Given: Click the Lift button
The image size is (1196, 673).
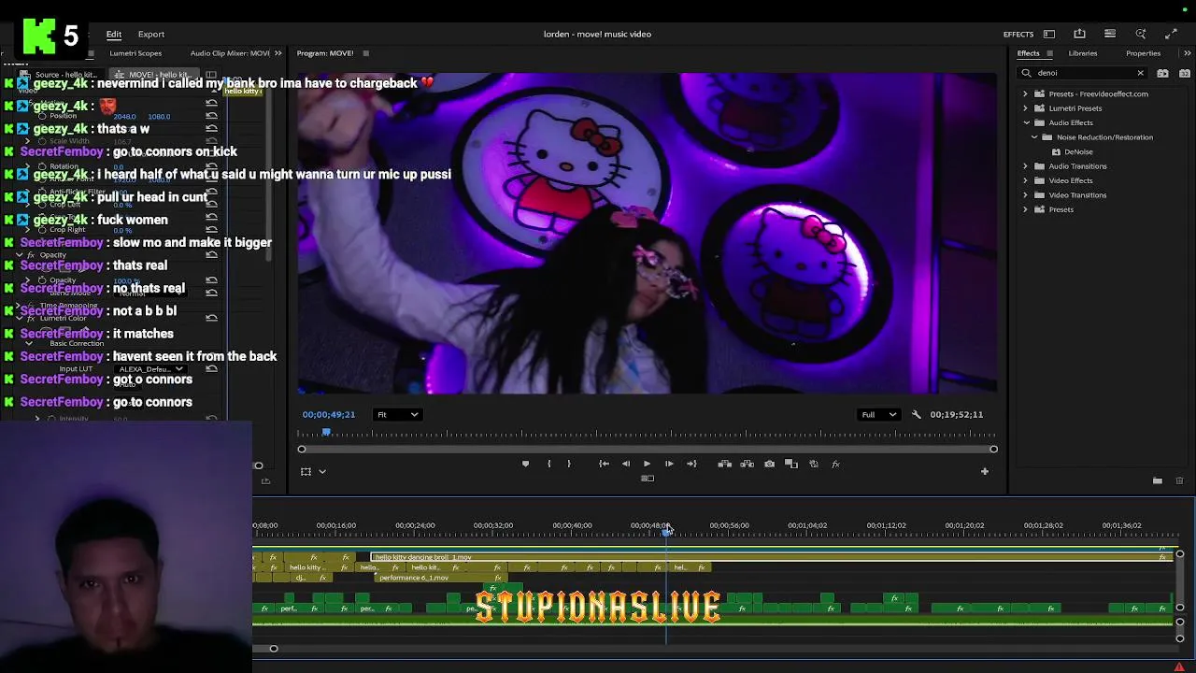Looking at the screenshot, I should click(724, 464).
